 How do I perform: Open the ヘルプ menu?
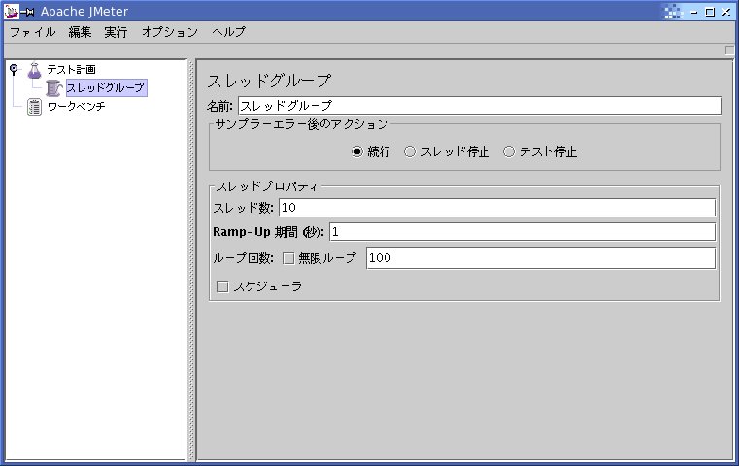[228, 32]
